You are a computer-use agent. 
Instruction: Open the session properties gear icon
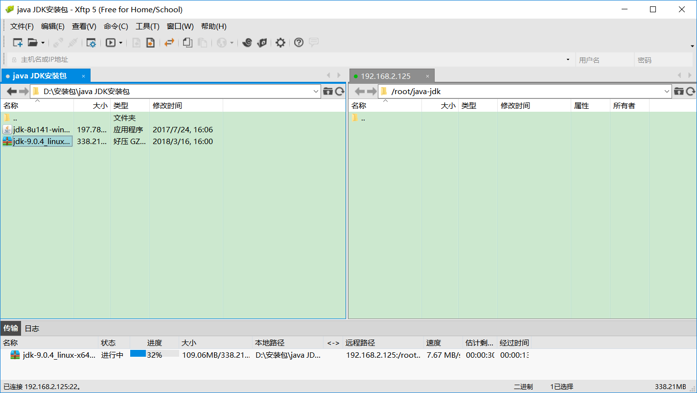(91, 43)
